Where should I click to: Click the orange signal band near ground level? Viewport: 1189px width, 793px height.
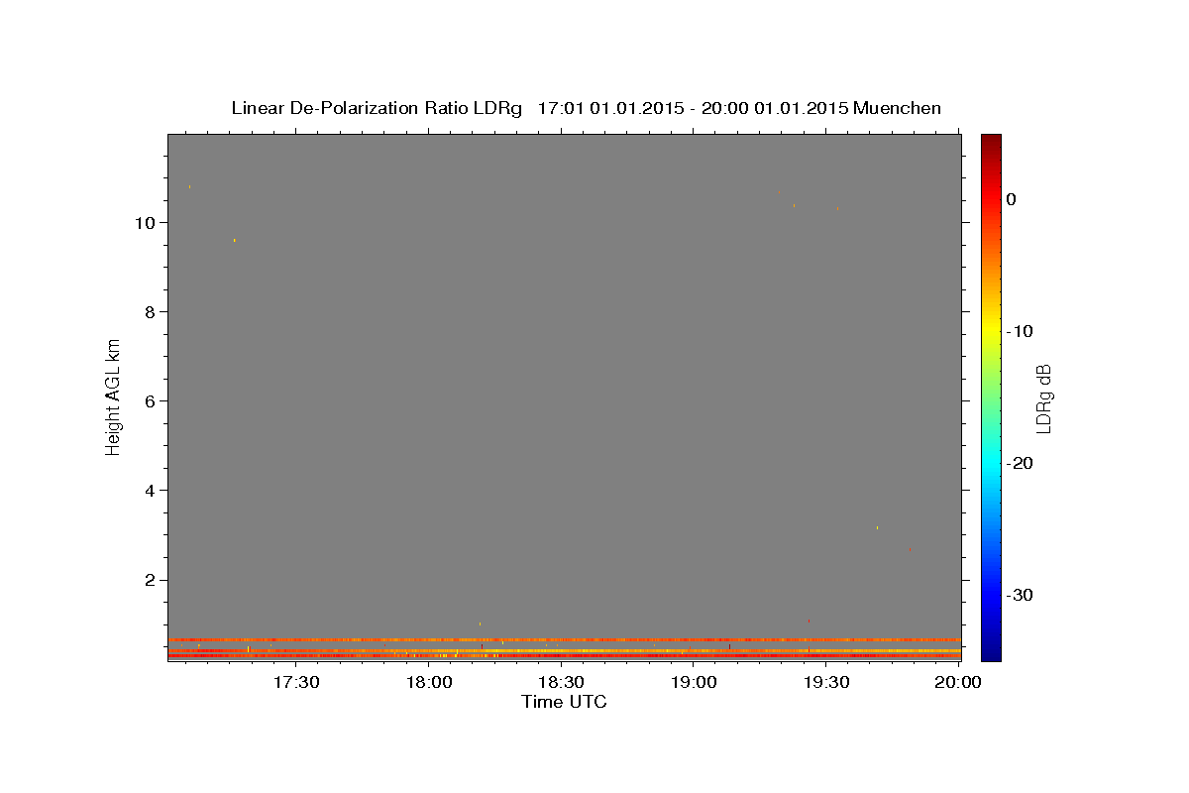tap(564, 640)
